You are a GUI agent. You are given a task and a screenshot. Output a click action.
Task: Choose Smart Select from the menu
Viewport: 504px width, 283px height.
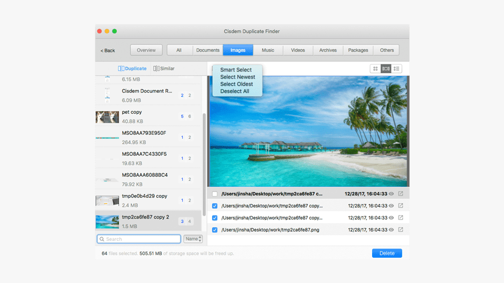click(236, 70)
